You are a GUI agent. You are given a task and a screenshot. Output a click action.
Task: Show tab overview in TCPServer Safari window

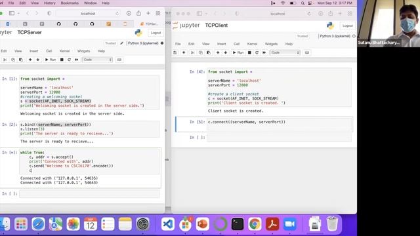click(158, 13)
